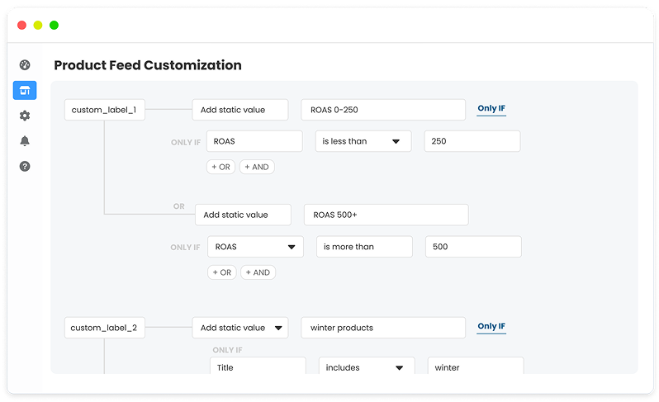The width and height of the screenshot is (659, 402).
Task: Select the custom_label_2 field box
Action: tap(105, 328)
